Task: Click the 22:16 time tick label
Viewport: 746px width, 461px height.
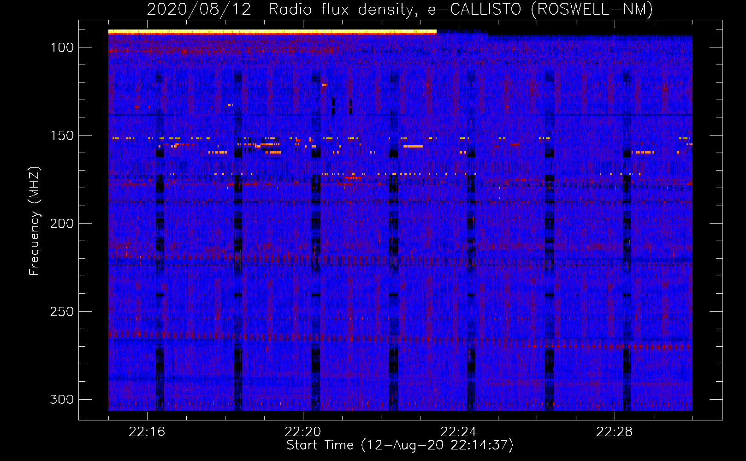Action: point(147,432)
